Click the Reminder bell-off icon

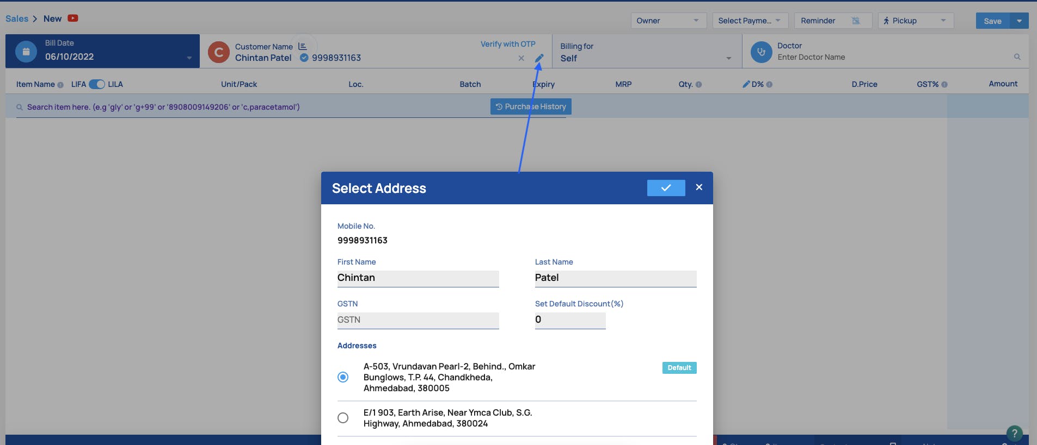pos(856,21)
